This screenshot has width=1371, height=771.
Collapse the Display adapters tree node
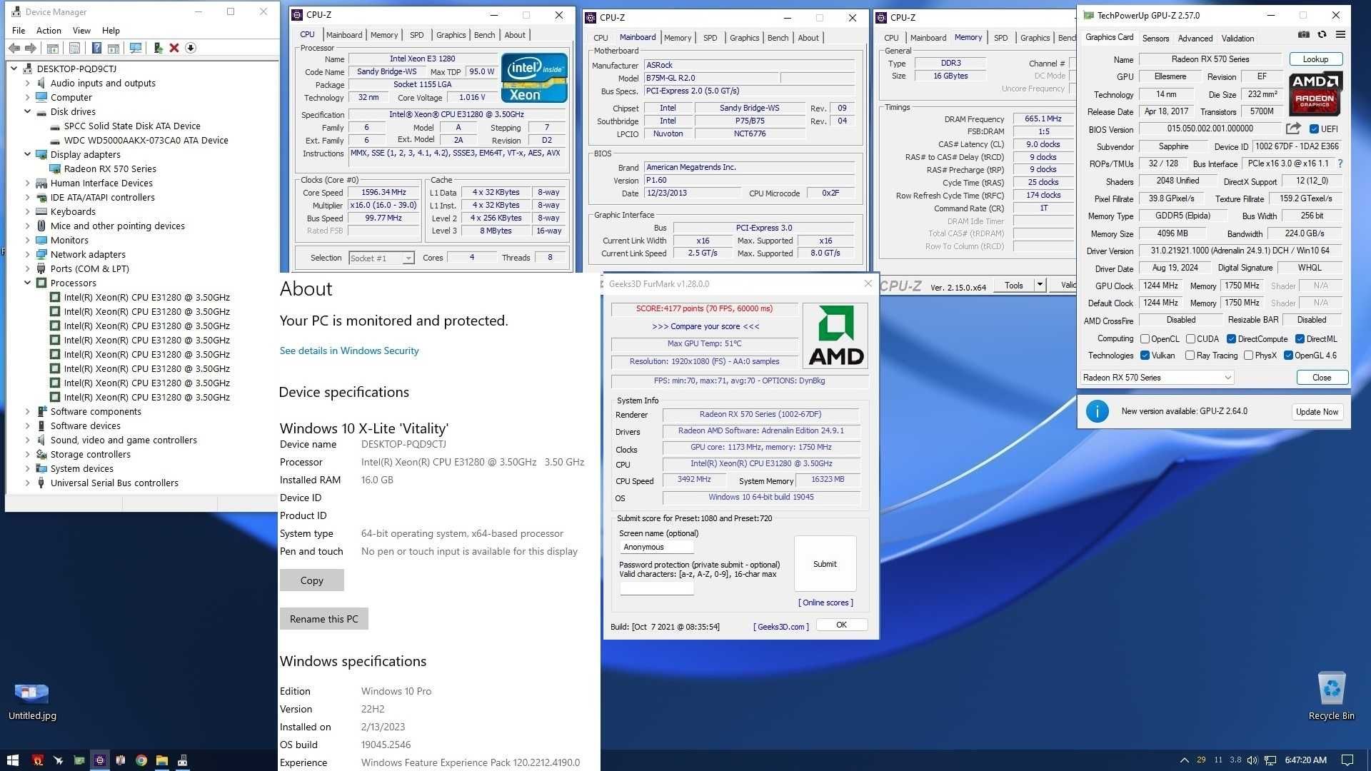click(x=27, y=154)
